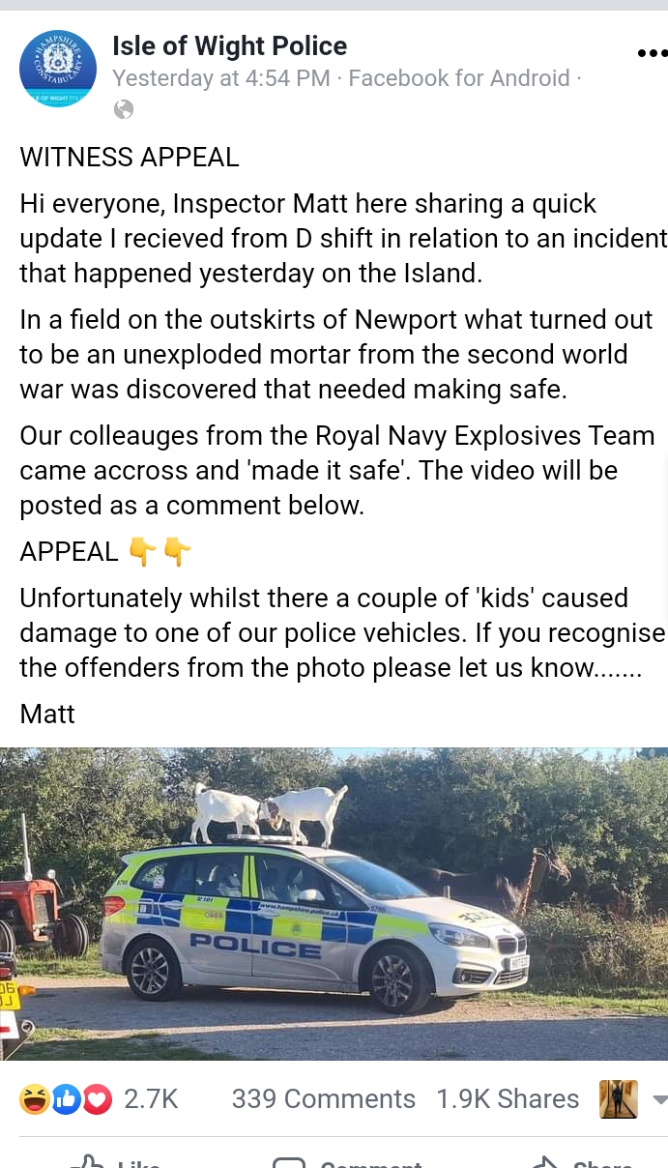
Task: Tap the Comment speech bubble icon
Action: coord(289,1162)
